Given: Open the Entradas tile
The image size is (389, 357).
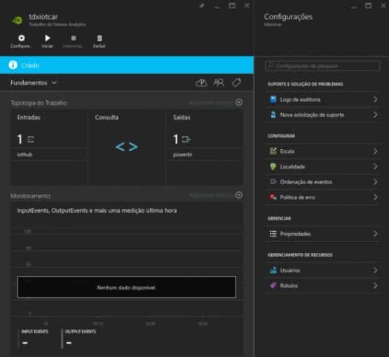Looking at the screenshot, I should [49, 147].
